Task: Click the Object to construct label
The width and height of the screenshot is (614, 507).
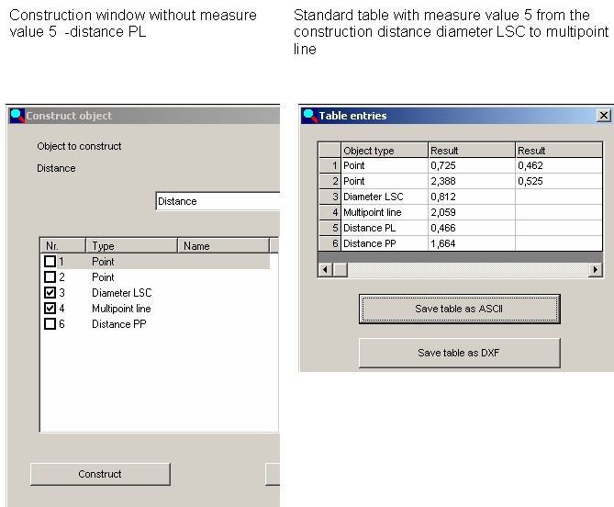Action: click(x=79, y=146)
